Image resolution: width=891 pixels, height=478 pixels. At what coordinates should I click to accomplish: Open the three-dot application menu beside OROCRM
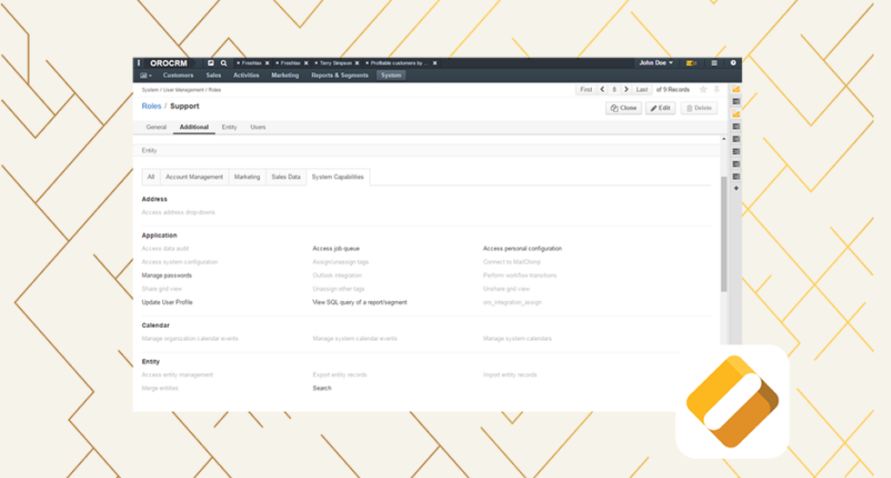coord(139,63)
